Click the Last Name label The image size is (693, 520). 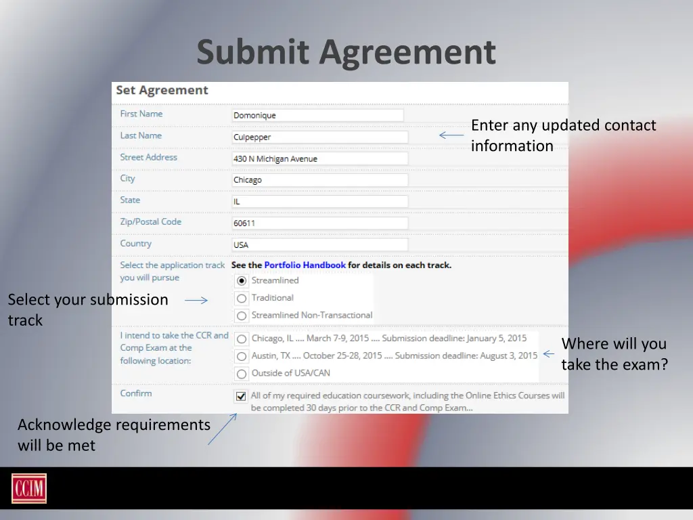[x=141, y=135]
